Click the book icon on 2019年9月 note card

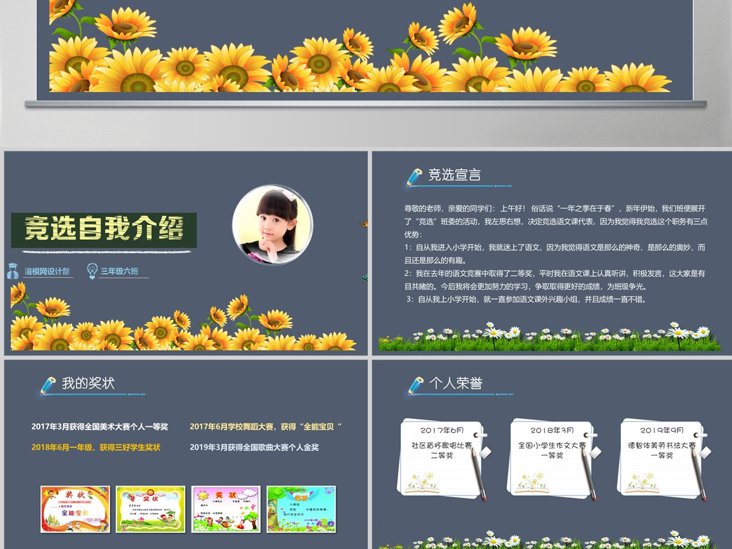[642, 483]
